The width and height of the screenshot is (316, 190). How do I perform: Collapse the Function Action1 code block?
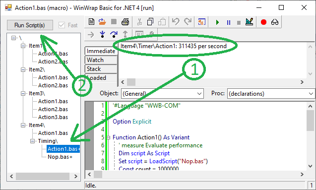coord(109,137)
